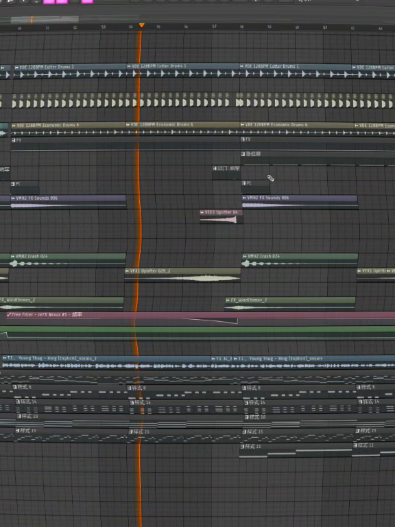Select PC pattern clip at bar 50
Screen dimensions: 395x527
click(x=25, y=188)
